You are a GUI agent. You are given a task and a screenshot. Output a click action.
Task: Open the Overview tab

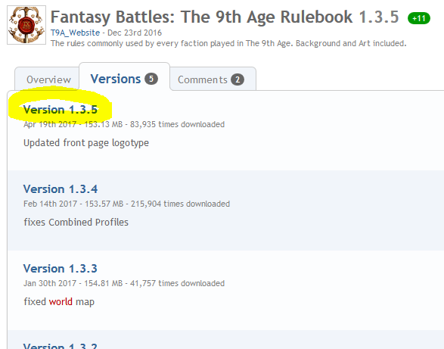pyautogui.click(x=48, y=79)
